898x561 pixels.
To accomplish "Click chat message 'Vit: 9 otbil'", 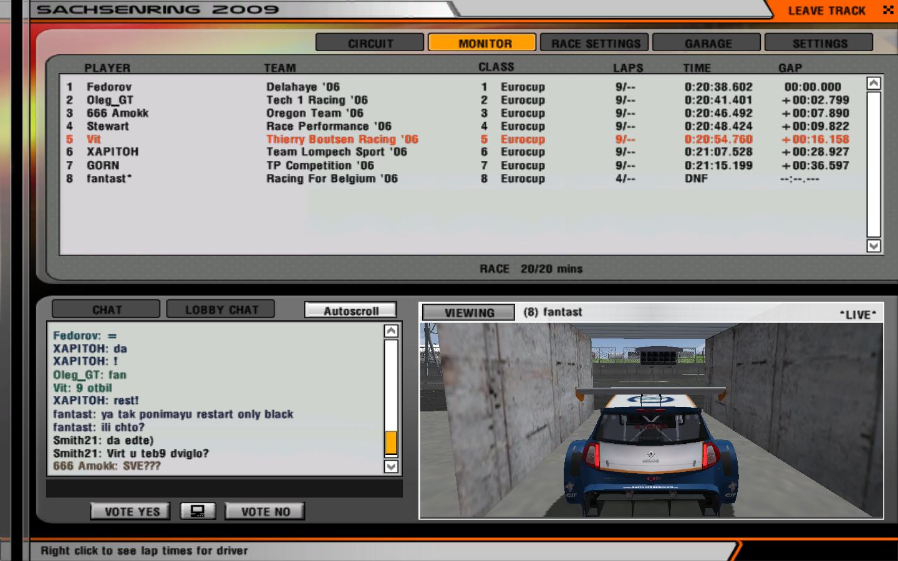I will 82,388.
